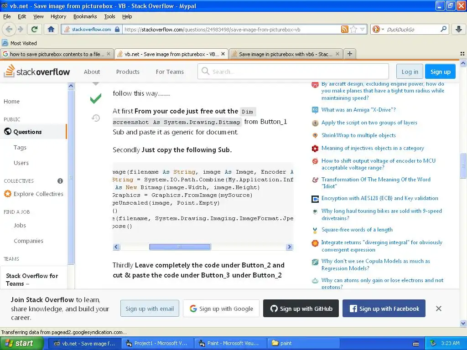
Task: Click the Log in button
Action: point(410,72)
